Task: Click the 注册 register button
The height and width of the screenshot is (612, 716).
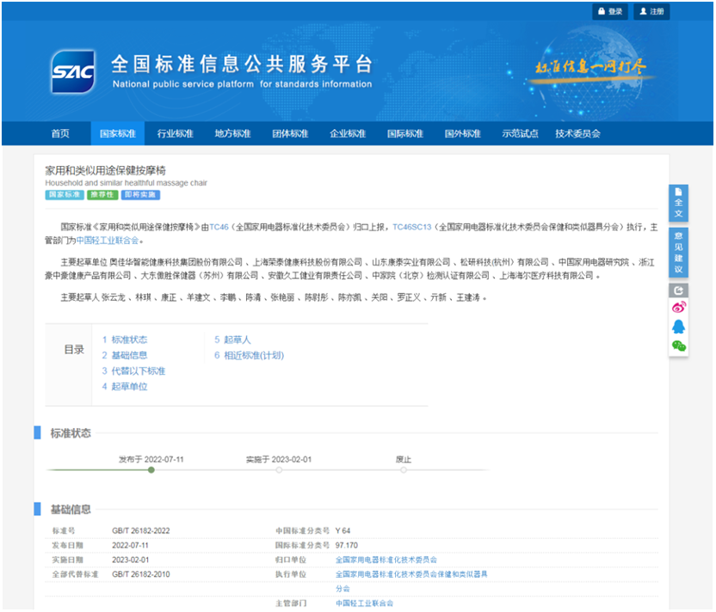Action: tap(651, 11)
